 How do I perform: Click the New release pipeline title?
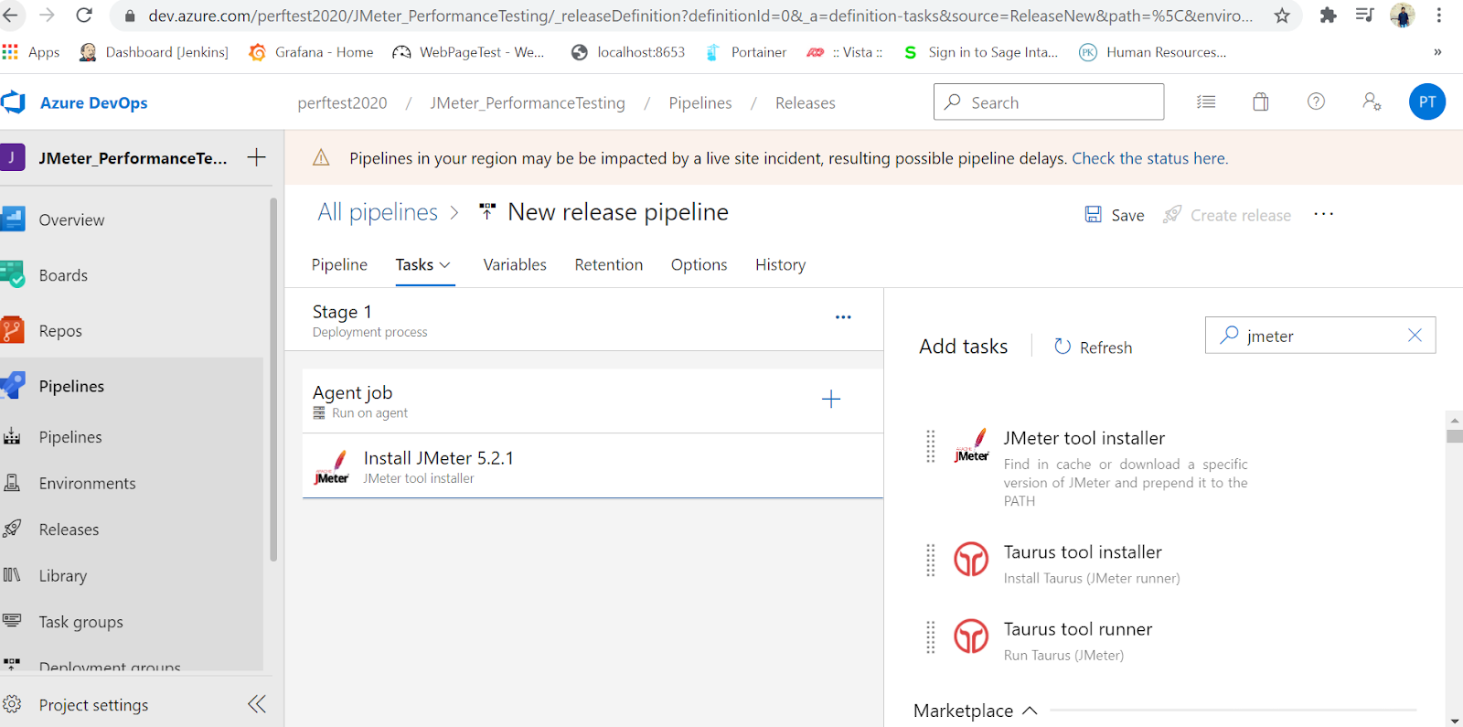pos(618,212)
